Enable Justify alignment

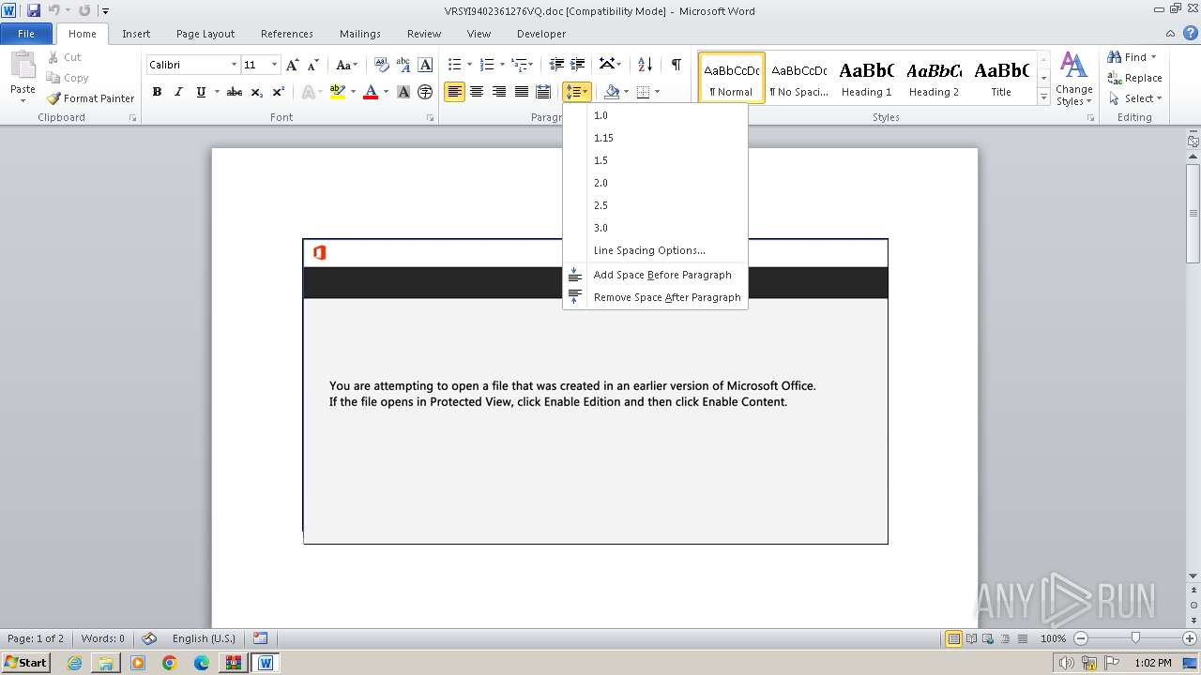[x=521, y=92]
